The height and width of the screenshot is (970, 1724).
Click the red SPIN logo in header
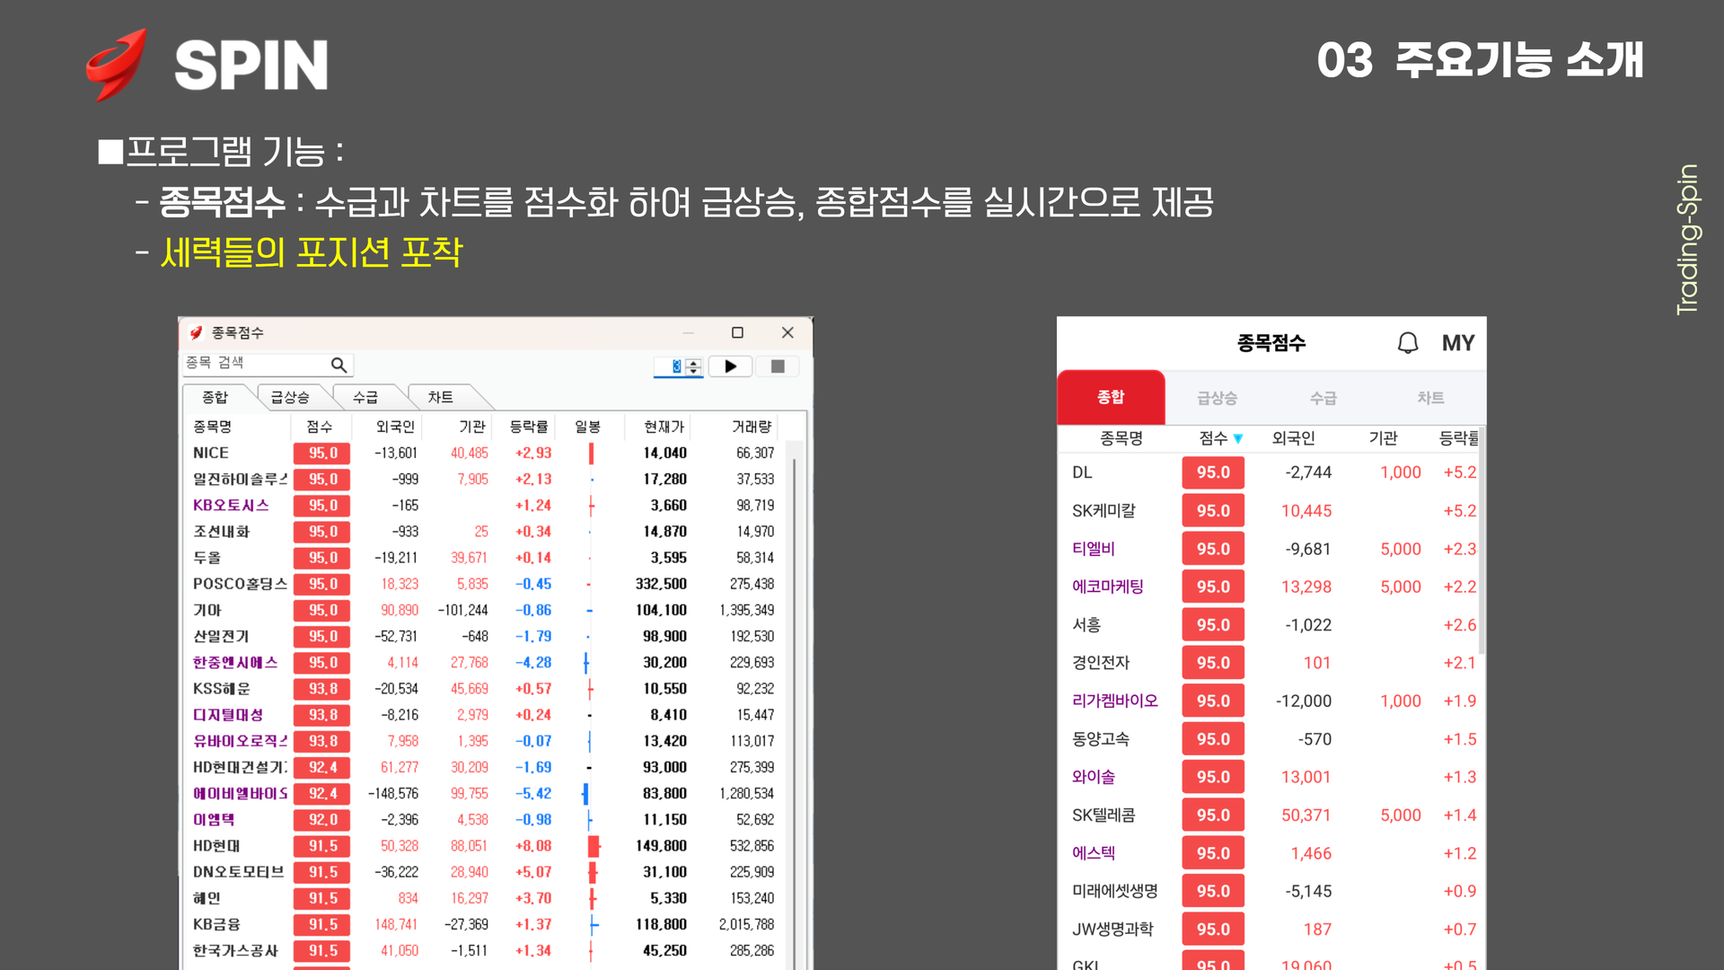pyautogui.click(x=117, y=63)
